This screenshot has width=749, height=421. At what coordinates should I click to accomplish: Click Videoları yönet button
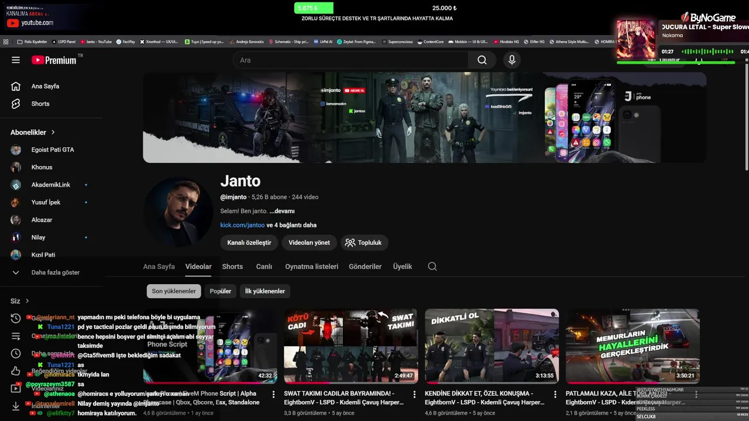pyautogui.click(x=309, y=243)
